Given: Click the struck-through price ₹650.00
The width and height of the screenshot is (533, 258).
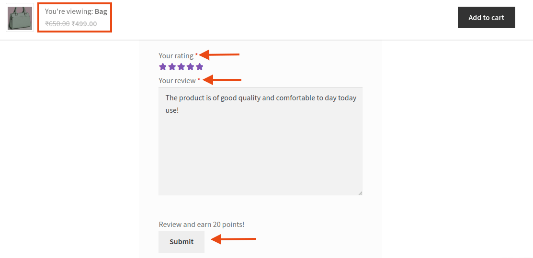Looking at the screenshot, I should click(x=57, y=24).
